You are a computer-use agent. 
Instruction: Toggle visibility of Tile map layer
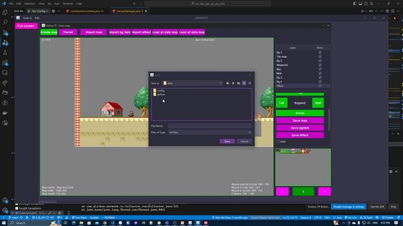[x=320, y=56]
